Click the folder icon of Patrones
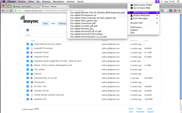Image resolution: width=182 pixels, height=113 pixels. point(32,74)
